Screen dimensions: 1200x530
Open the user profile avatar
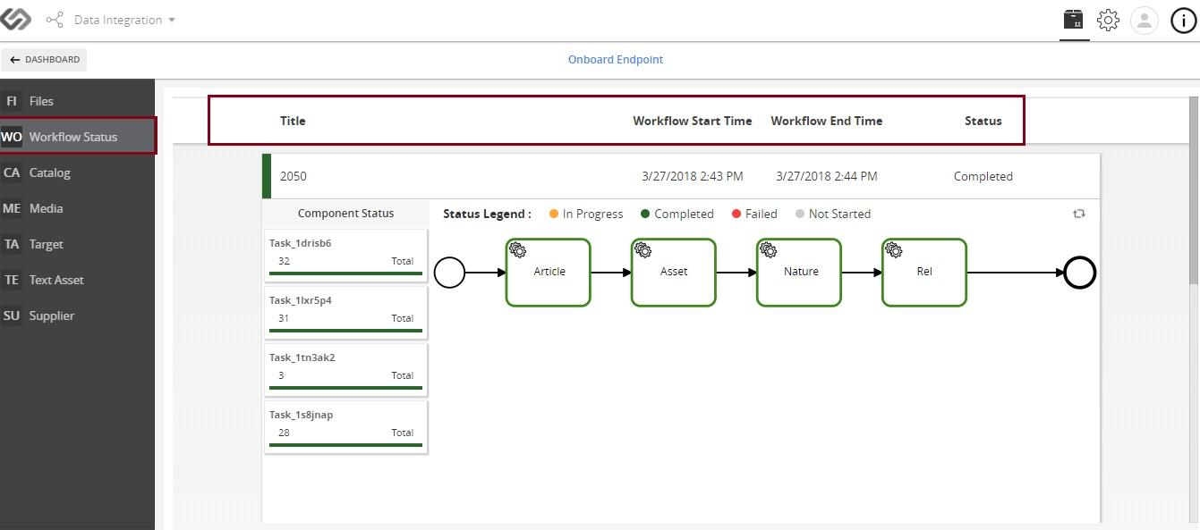(x=1145, y=21)
